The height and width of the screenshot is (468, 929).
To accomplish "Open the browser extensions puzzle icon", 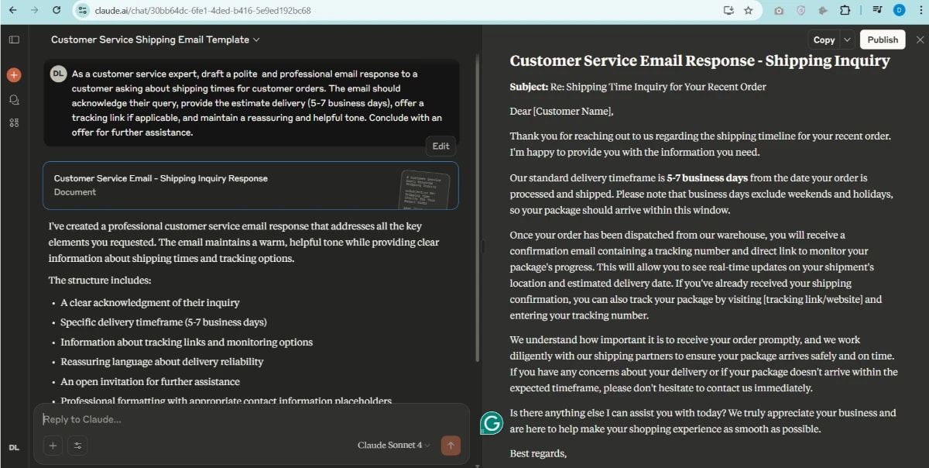I will [x=845, y=10].
